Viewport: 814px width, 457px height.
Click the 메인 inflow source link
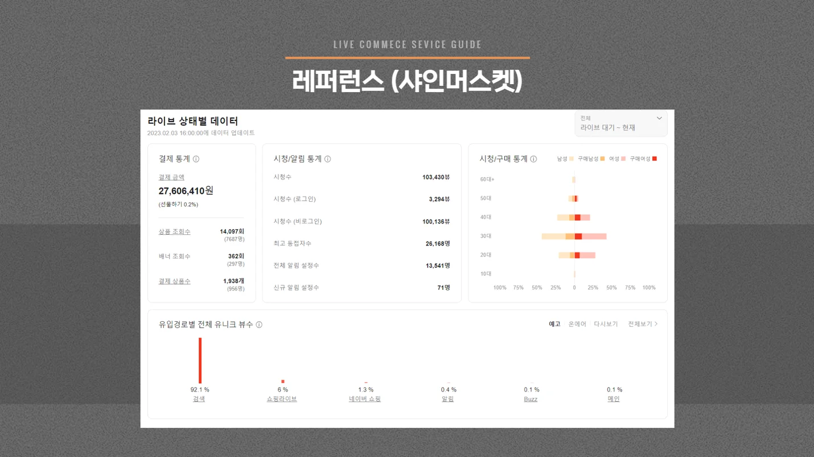(614, 399)
